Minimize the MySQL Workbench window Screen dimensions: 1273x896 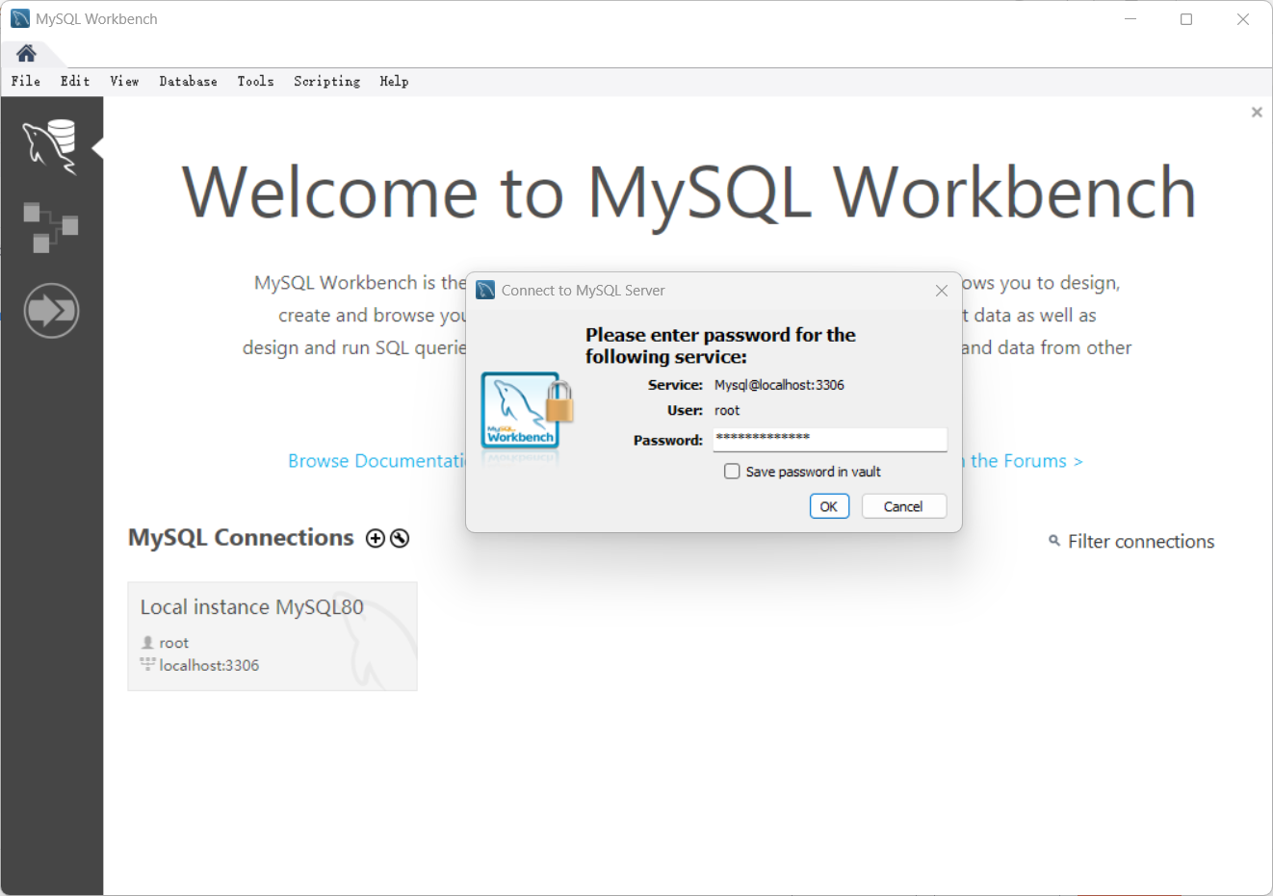[x=1130, y=19]
